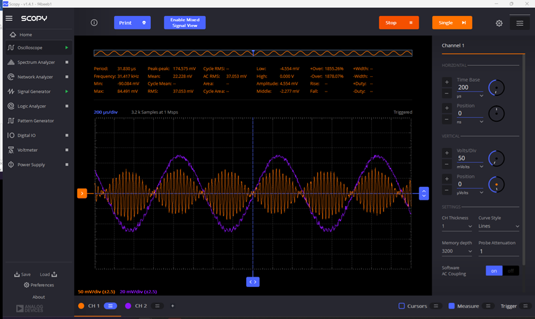Click the Signal Generator sidebar icon
The image size is (535, 319).
coord(11,92)
